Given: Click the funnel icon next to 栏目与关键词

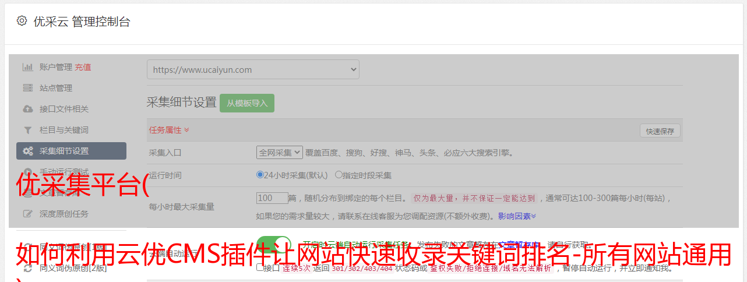Looking at the screenshot, I should click(x=27, y=130).
